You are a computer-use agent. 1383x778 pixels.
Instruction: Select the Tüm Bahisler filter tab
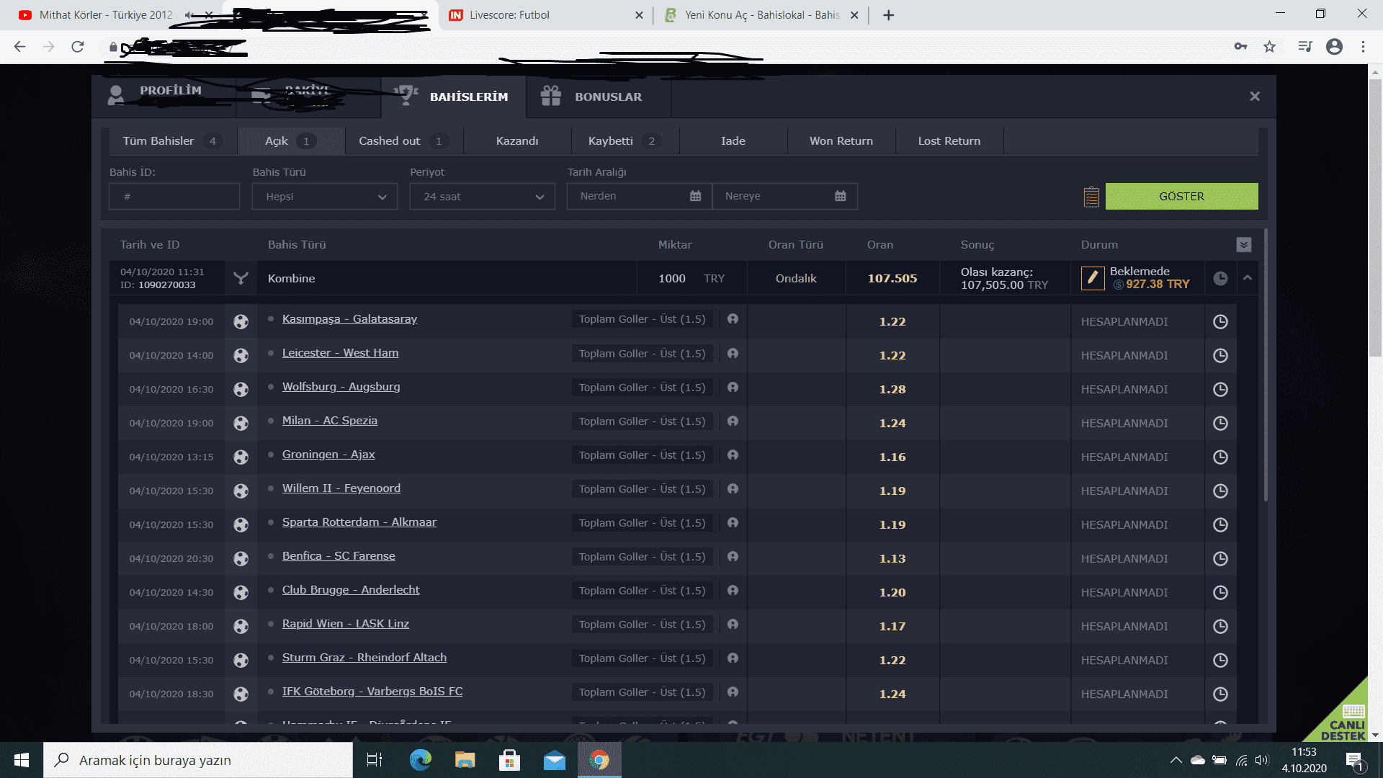[x=172, y=141]
